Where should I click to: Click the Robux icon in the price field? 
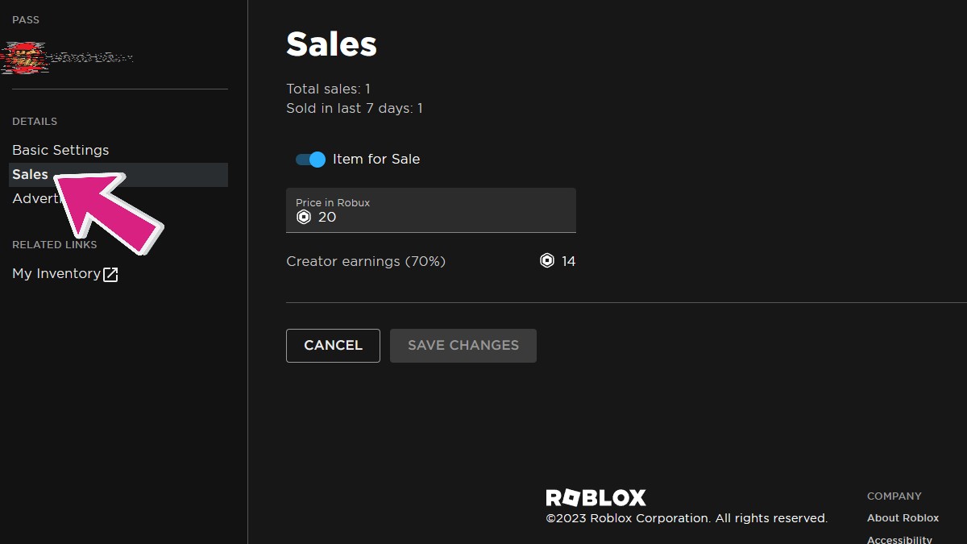304,216
